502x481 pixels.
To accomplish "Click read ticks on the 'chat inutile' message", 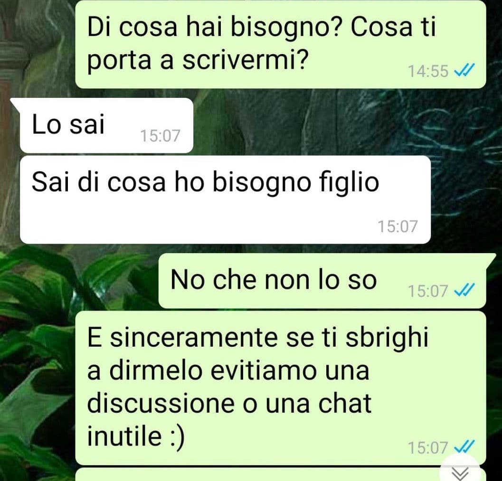I will point(465,446).
